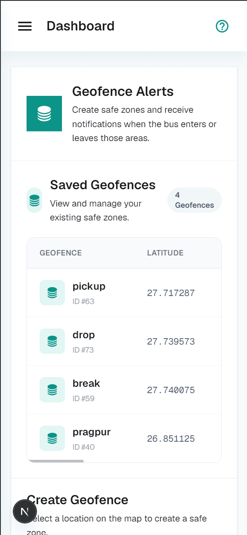Click the large green Geofence Alerts database icon
This screenshot has height=535, width=247.
pyautogui.click(x=44, y=114)
